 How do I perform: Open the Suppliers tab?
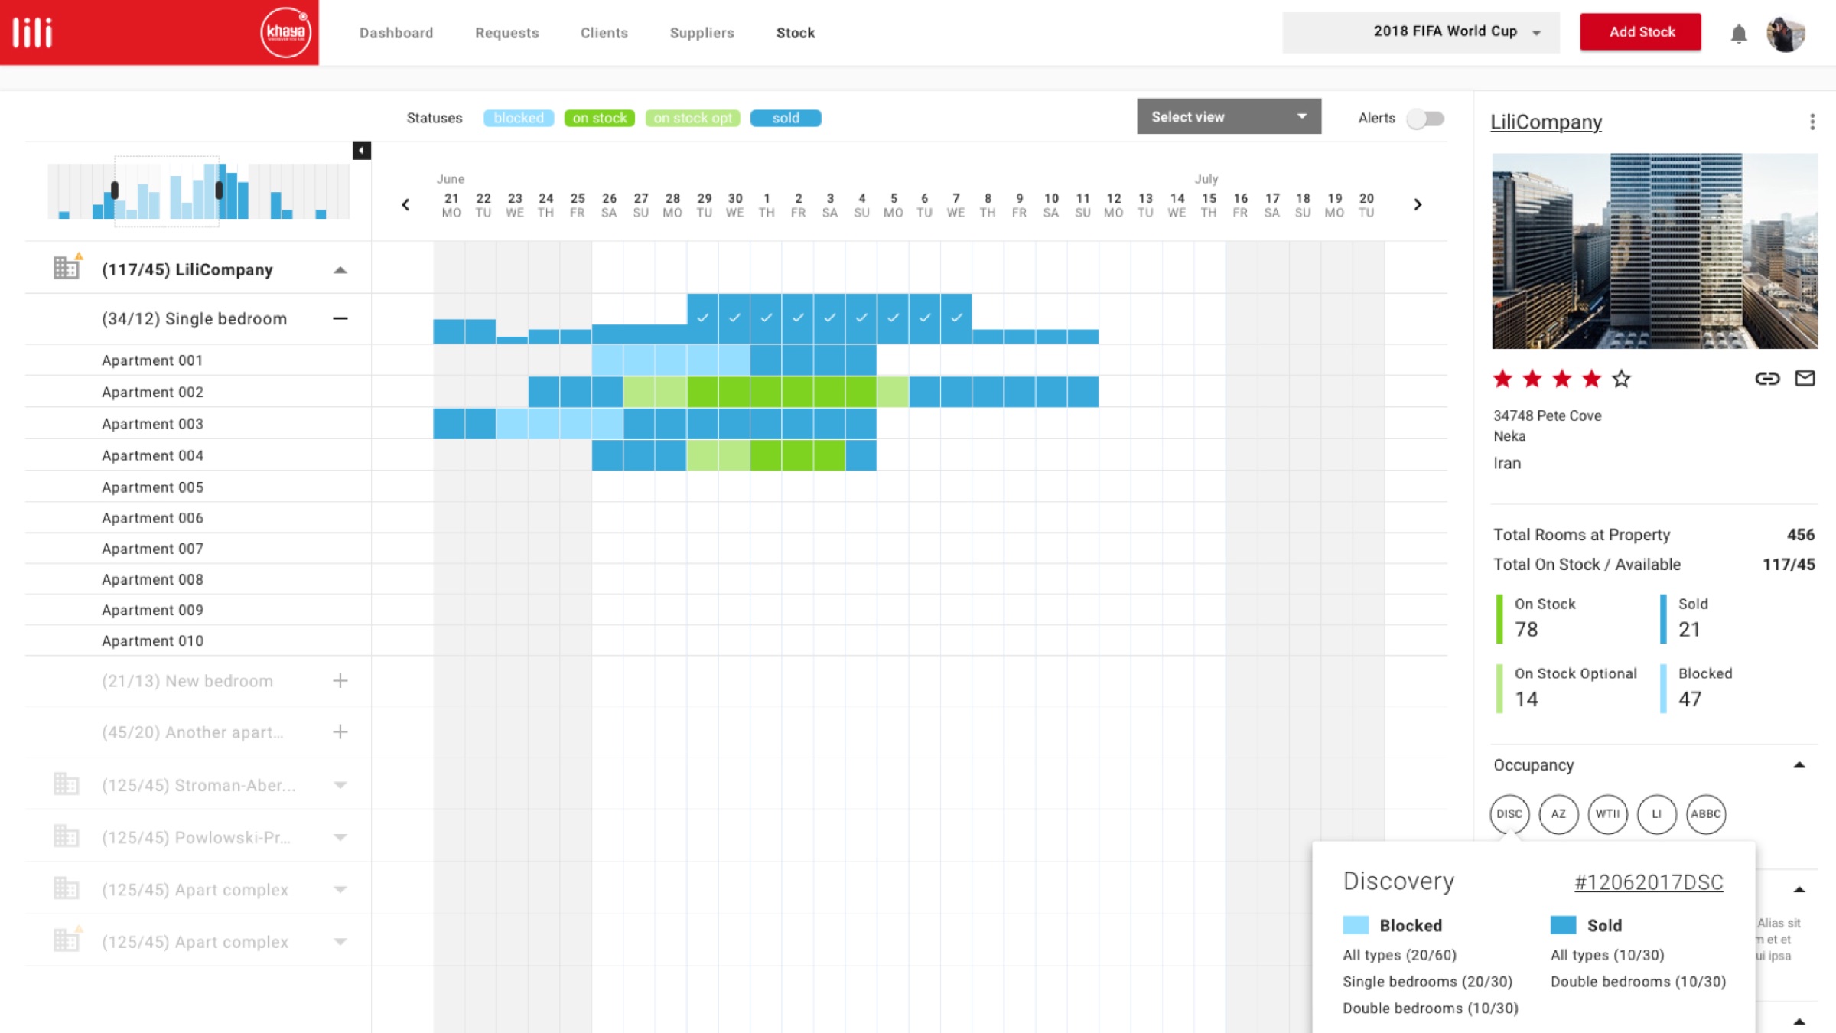(702, 33)
